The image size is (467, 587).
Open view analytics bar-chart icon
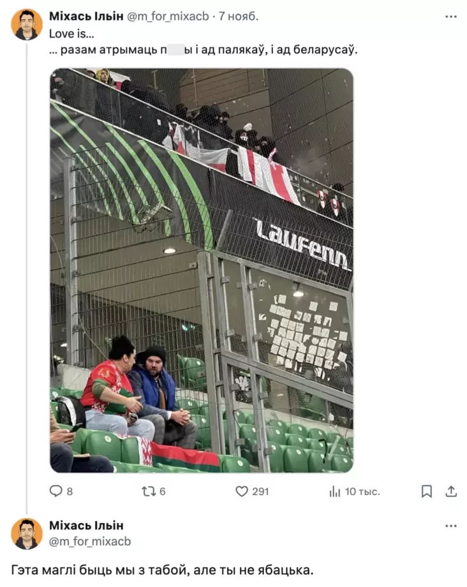tap(334, 491)
